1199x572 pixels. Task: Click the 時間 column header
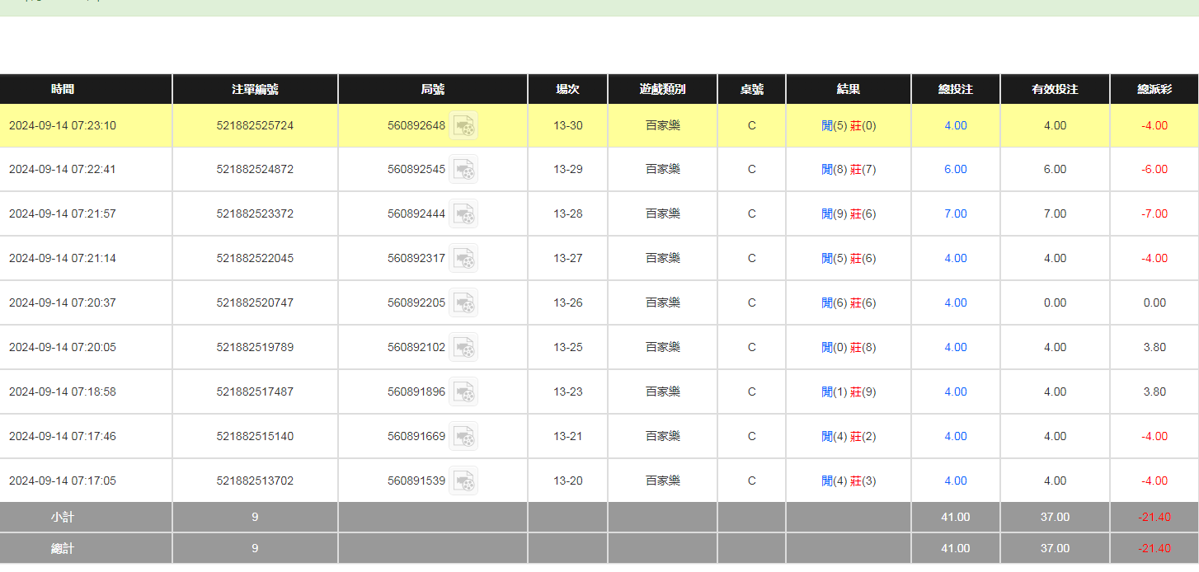(x=63, y=89)
